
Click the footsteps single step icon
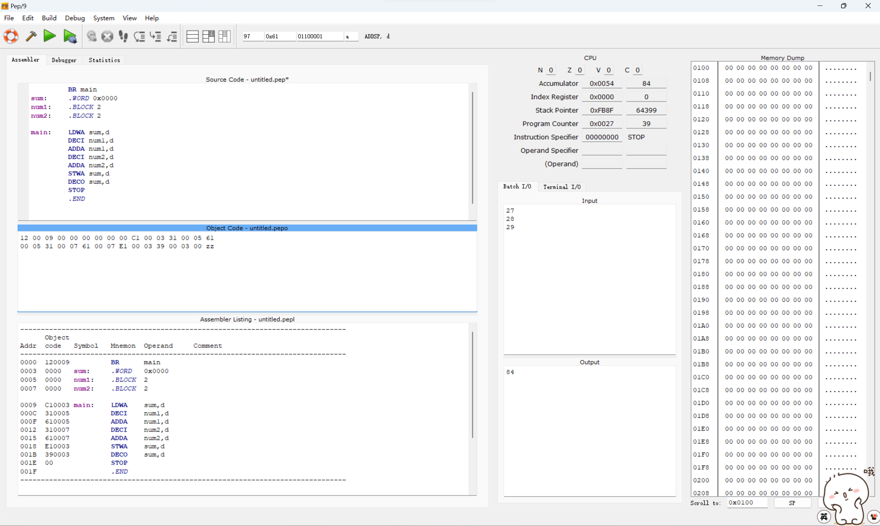[x=123, y=36]
